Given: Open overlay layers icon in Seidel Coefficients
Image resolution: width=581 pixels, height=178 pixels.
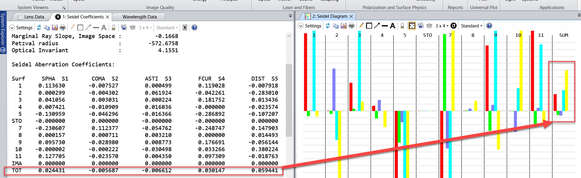Looking at the screenshot, I should tap(133, 27).
